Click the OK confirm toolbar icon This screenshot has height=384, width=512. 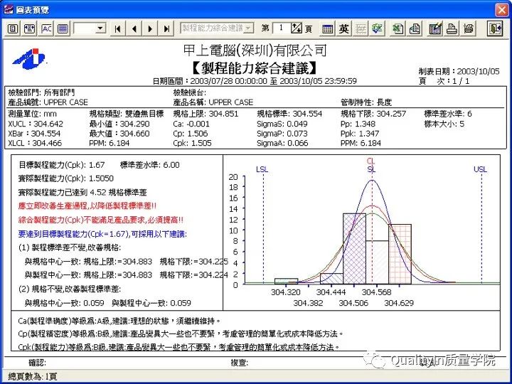[377, 28]
